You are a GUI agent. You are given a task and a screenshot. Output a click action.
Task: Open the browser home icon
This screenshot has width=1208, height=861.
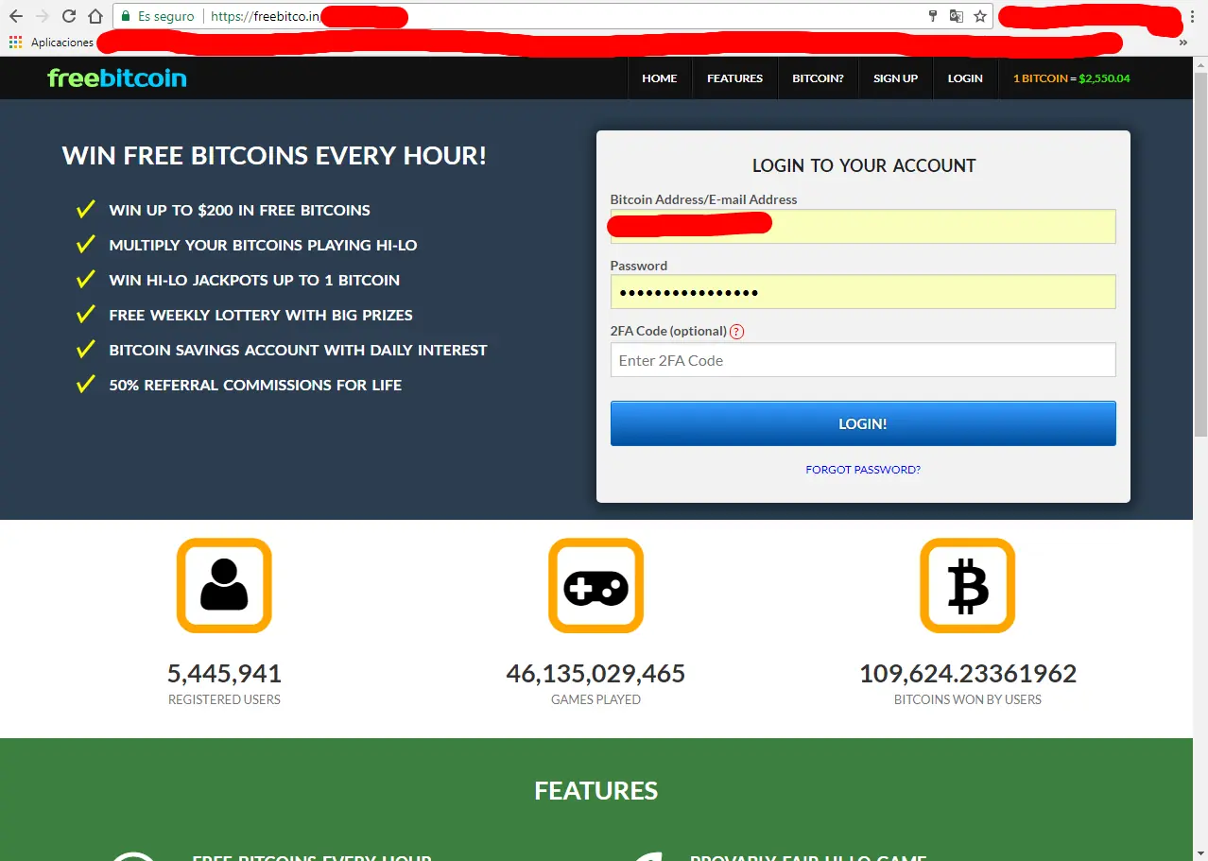pos(95,16)
